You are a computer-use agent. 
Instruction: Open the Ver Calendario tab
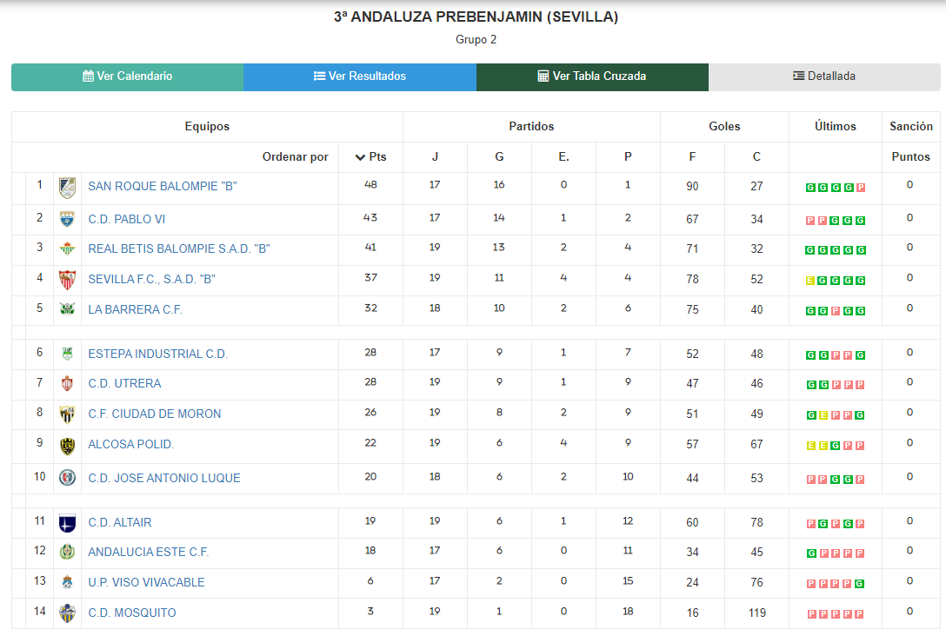(127, 76)
